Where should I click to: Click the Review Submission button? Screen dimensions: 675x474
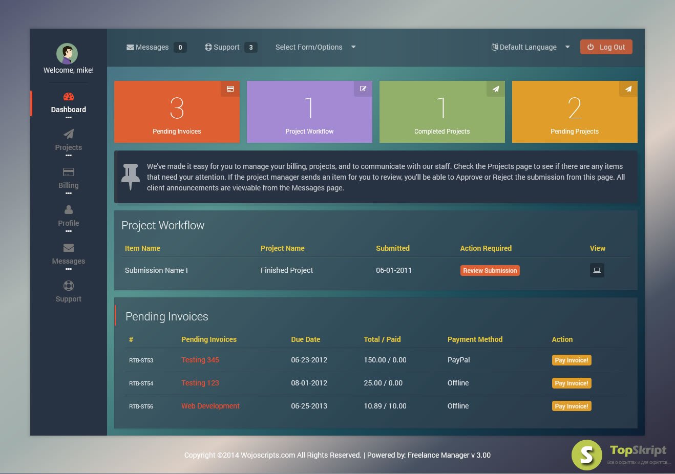[x=490, y=270]
